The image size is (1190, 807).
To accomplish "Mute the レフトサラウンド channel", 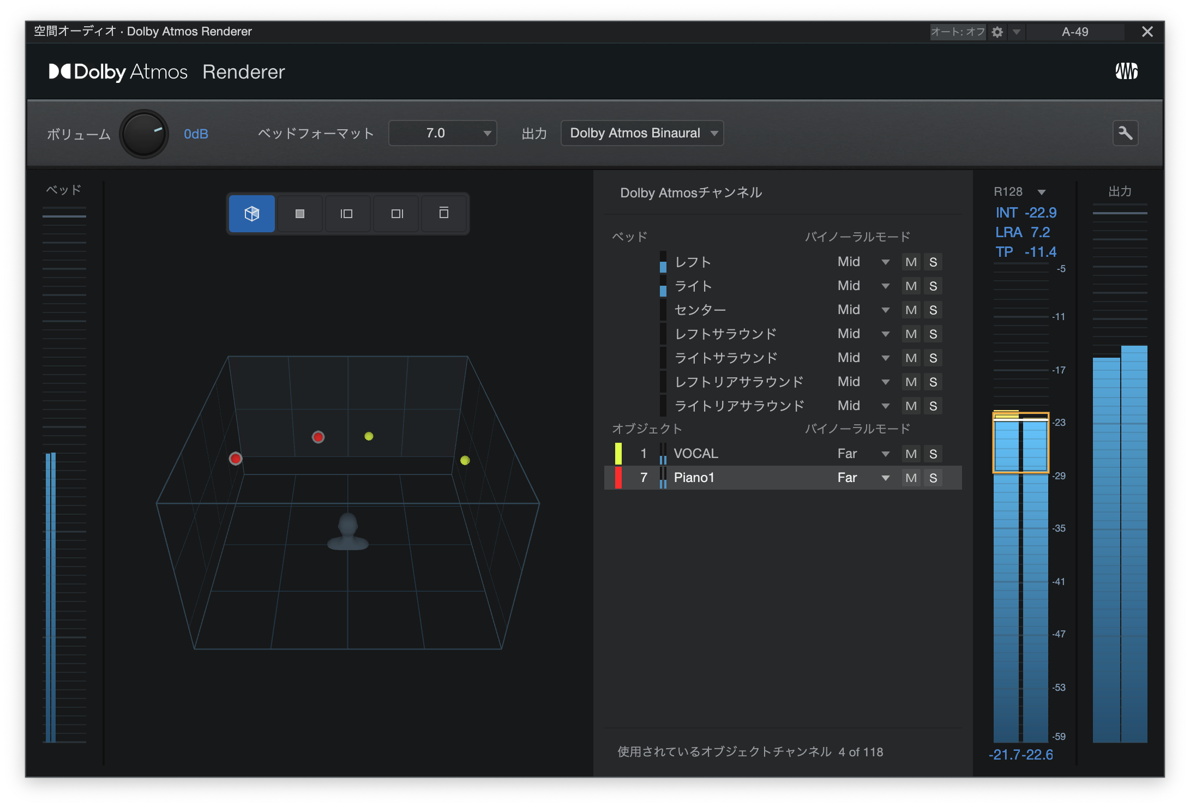I will click(911, 334).
